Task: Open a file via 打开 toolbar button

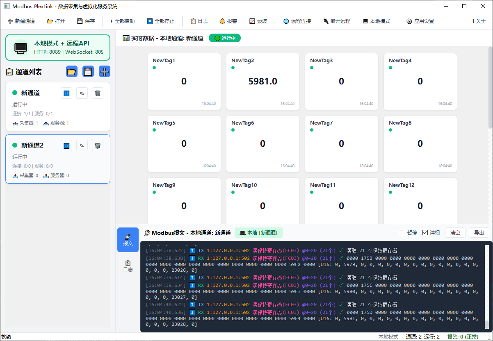Action: (56, 21)
